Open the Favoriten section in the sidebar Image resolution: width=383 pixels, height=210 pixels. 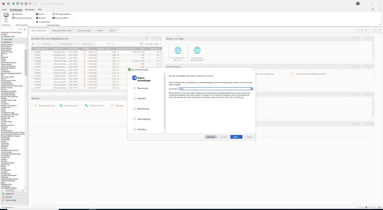[14, 197]
